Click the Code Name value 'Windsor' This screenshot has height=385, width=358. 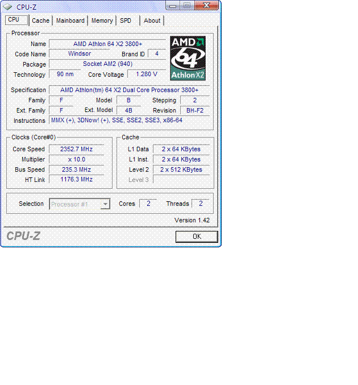coord(80,54)
